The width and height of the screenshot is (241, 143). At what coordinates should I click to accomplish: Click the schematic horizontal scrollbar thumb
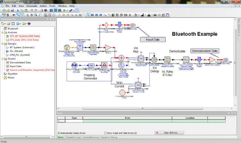(142, 108)
